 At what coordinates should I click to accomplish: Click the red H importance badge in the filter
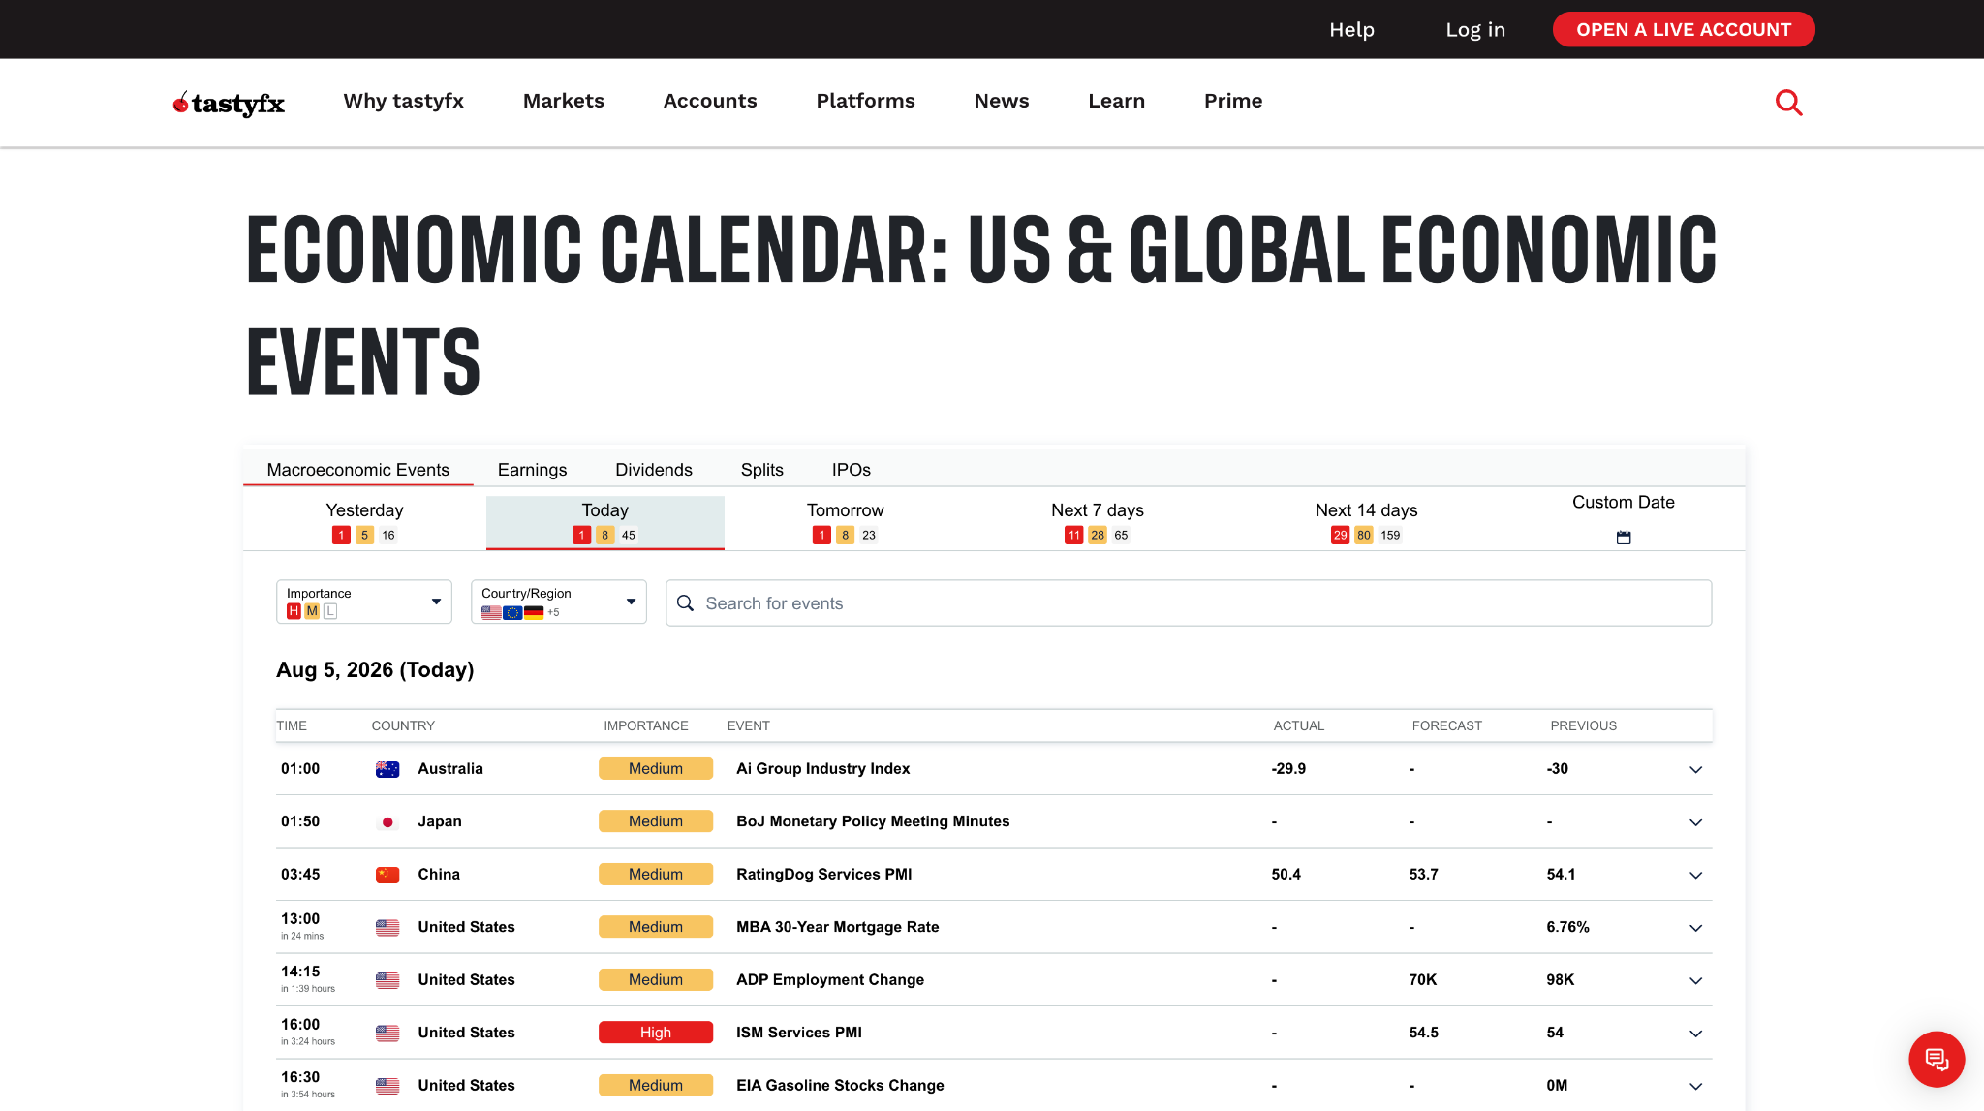click(x=294, y=611)
